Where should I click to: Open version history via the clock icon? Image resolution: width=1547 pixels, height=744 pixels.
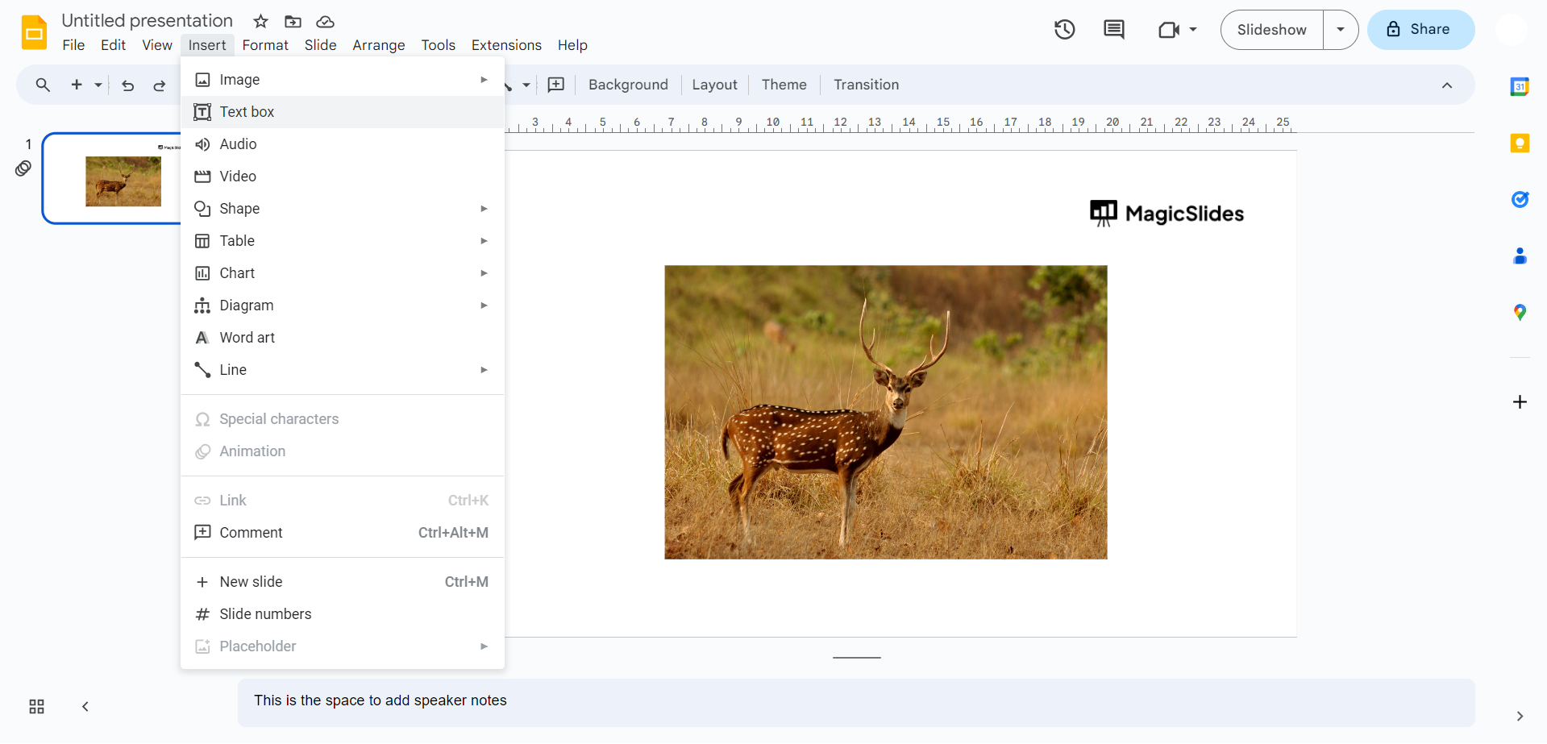tap(1064, 29)
